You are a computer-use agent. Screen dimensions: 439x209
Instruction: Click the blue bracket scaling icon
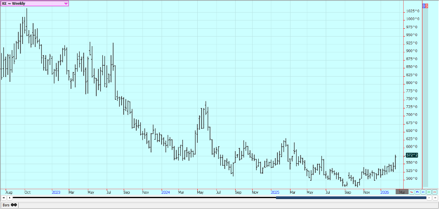[417, 192]
